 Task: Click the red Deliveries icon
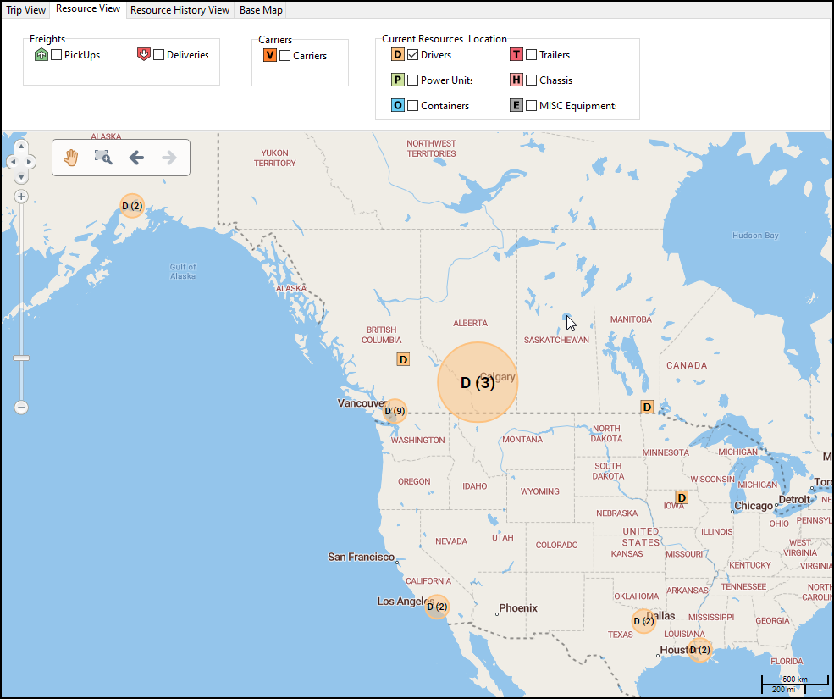click(x=144, y=53)
